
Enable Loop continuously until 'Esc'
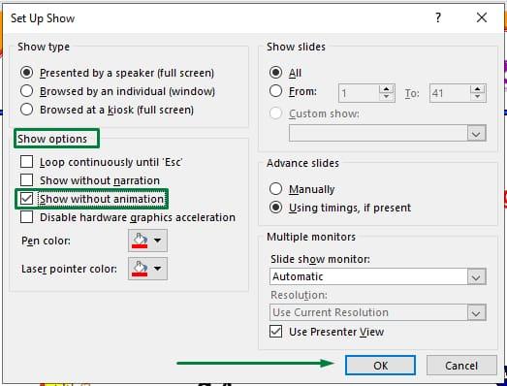[26, 161]
